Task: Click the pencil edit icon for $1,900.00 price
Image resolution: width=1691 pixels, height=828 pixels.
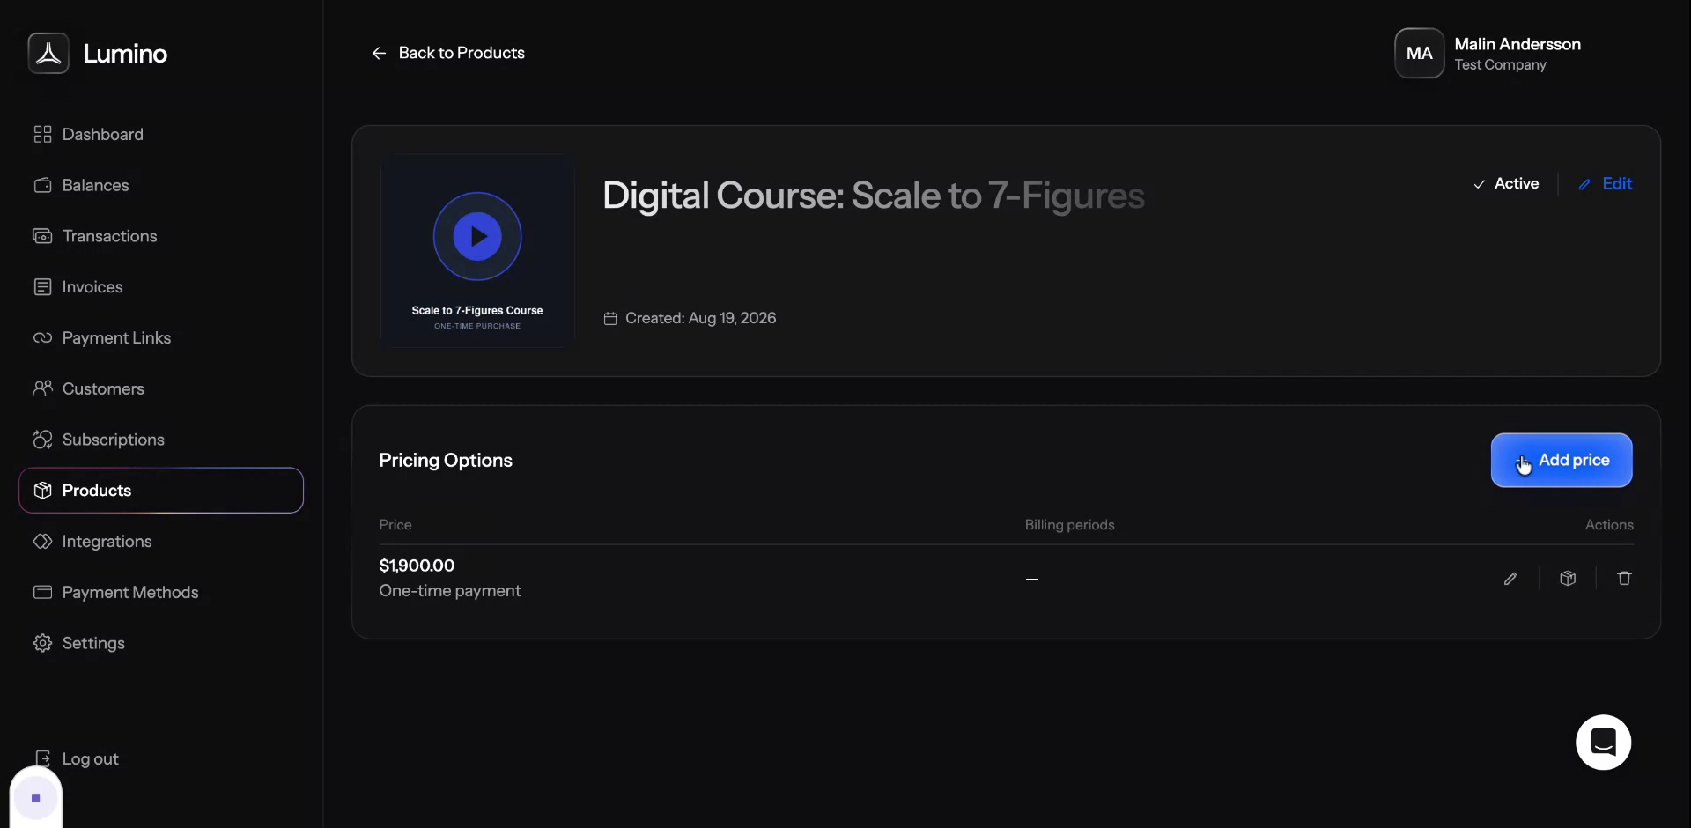Action: tap(1510, 579)
